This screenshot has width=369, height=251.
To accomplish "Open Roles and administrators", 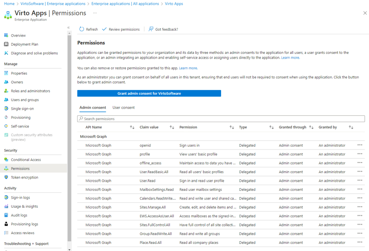I will pos(30,91).
